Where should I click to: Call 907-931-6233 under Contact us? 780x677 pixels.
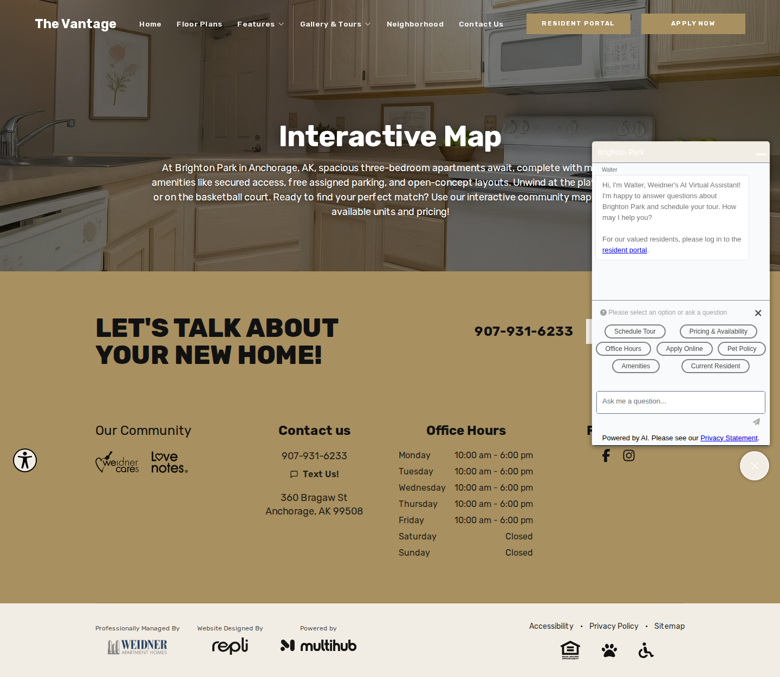pyautogui.click(x=314, y=456)
